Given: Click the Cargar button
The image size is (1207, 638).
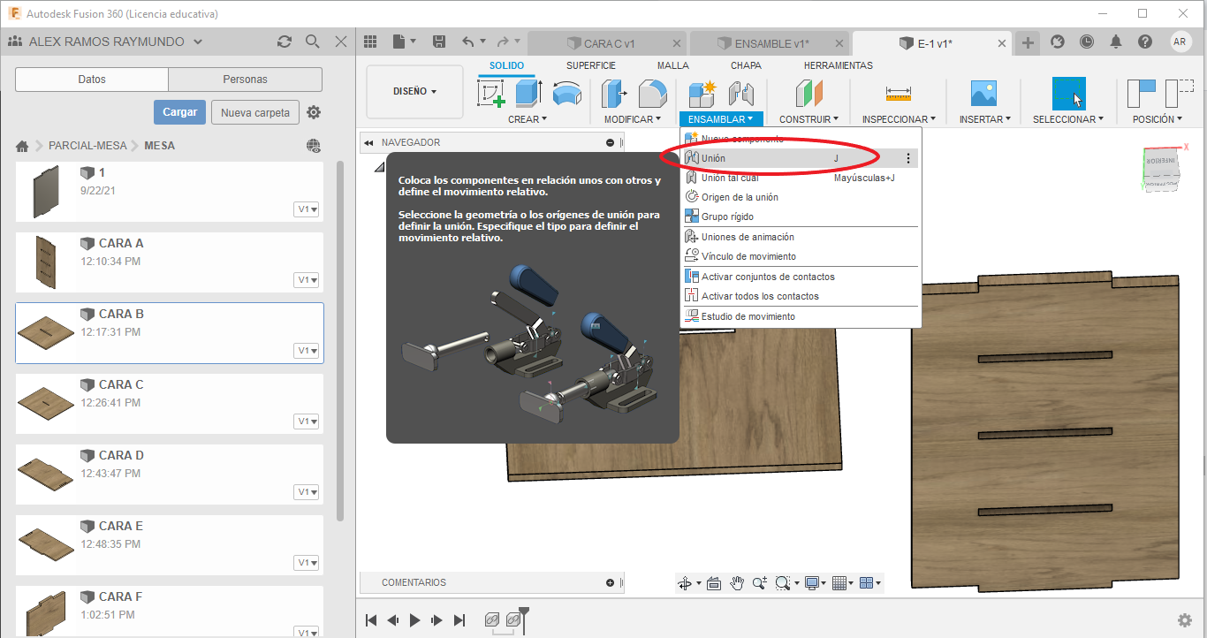Looking at the screenshot, I should pyautogui.click(x=179, y=112).
